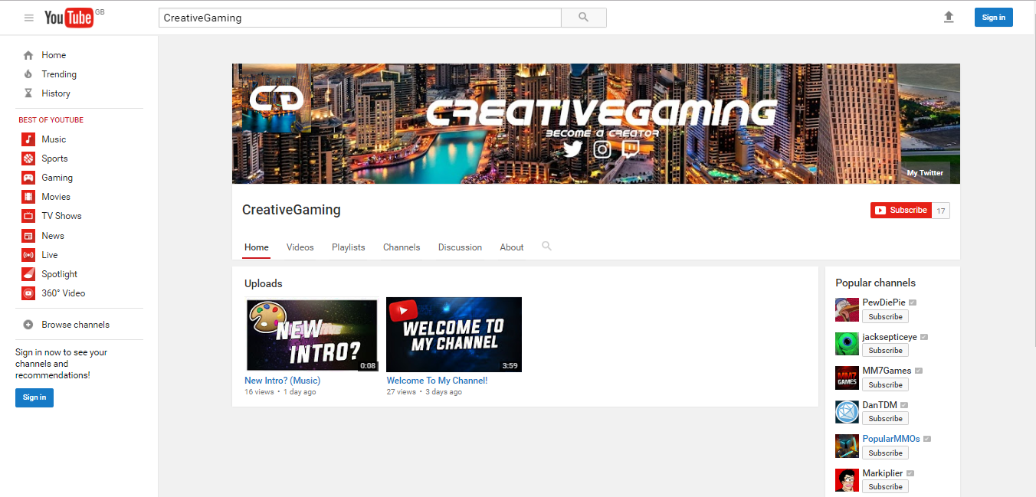Viewport: 1036px width, 497px height.
Task: Open MM7Games channel avatar
Action: tap(847, 378)
